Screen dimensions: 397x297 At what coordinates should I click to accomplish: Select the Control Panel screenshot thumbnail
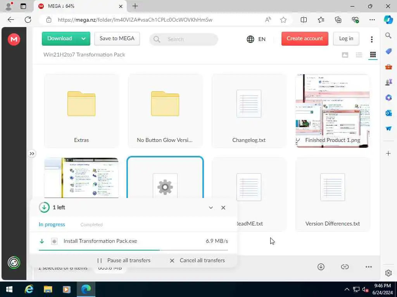click(x=81, y=178)
